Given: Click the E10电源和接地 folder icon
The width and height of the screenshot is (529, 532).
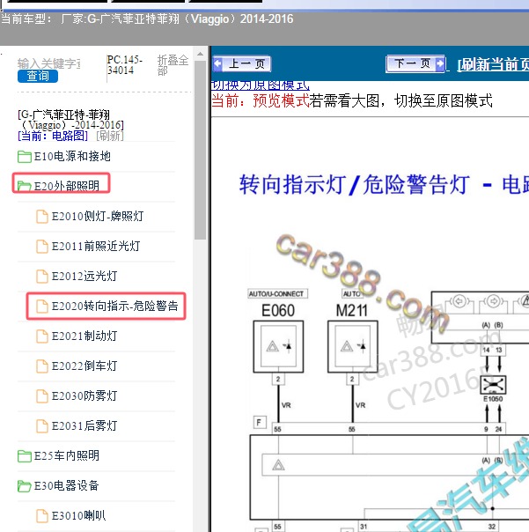Looking at the screenshot, I should point(25,157).
